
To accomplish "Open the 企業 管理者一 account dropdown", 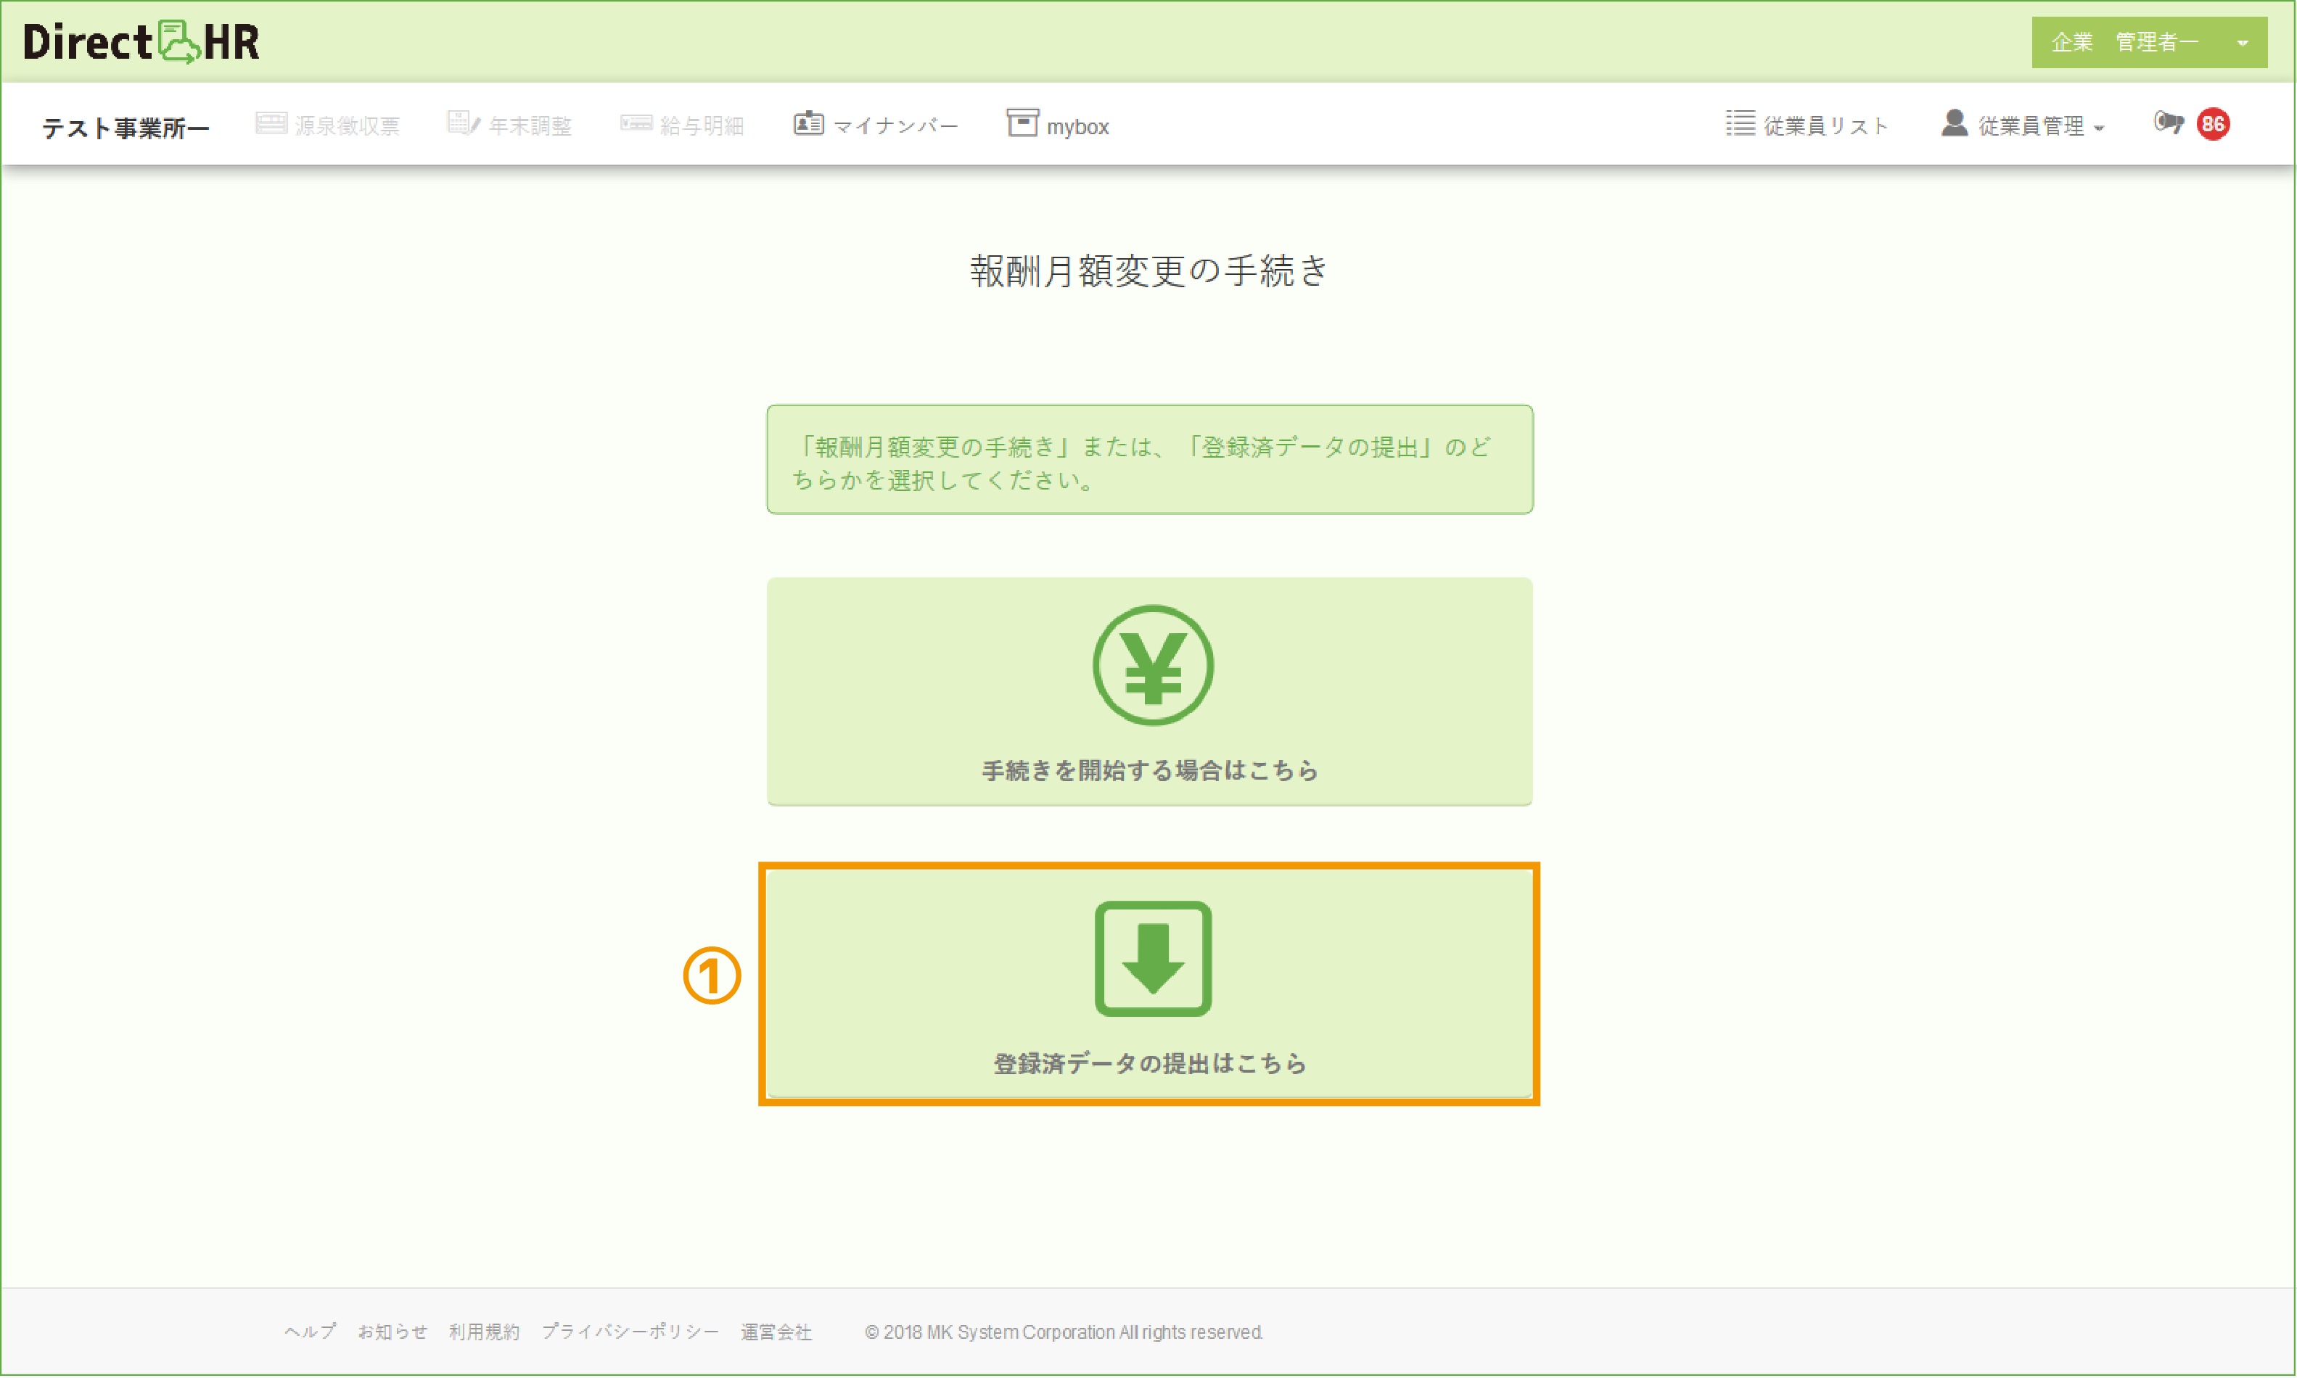I will tap(2148, 42).
